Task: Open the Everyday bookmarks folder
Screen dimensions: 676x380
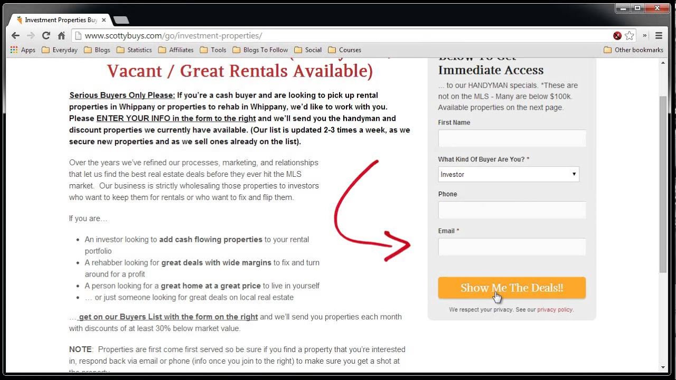Action: click(x=60, y=50)
